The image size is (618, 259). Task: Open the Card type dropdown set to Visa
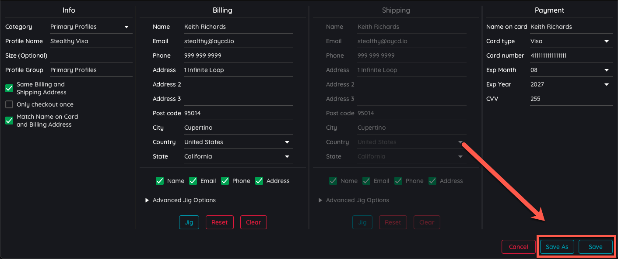[x=570, y=41]
